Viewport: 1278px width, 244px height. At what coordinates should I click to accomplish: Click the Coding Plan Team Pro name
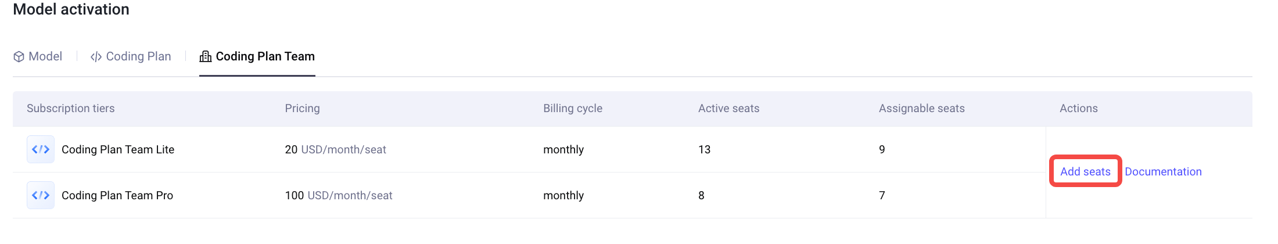pyautogui.click(x=117, y=195)
